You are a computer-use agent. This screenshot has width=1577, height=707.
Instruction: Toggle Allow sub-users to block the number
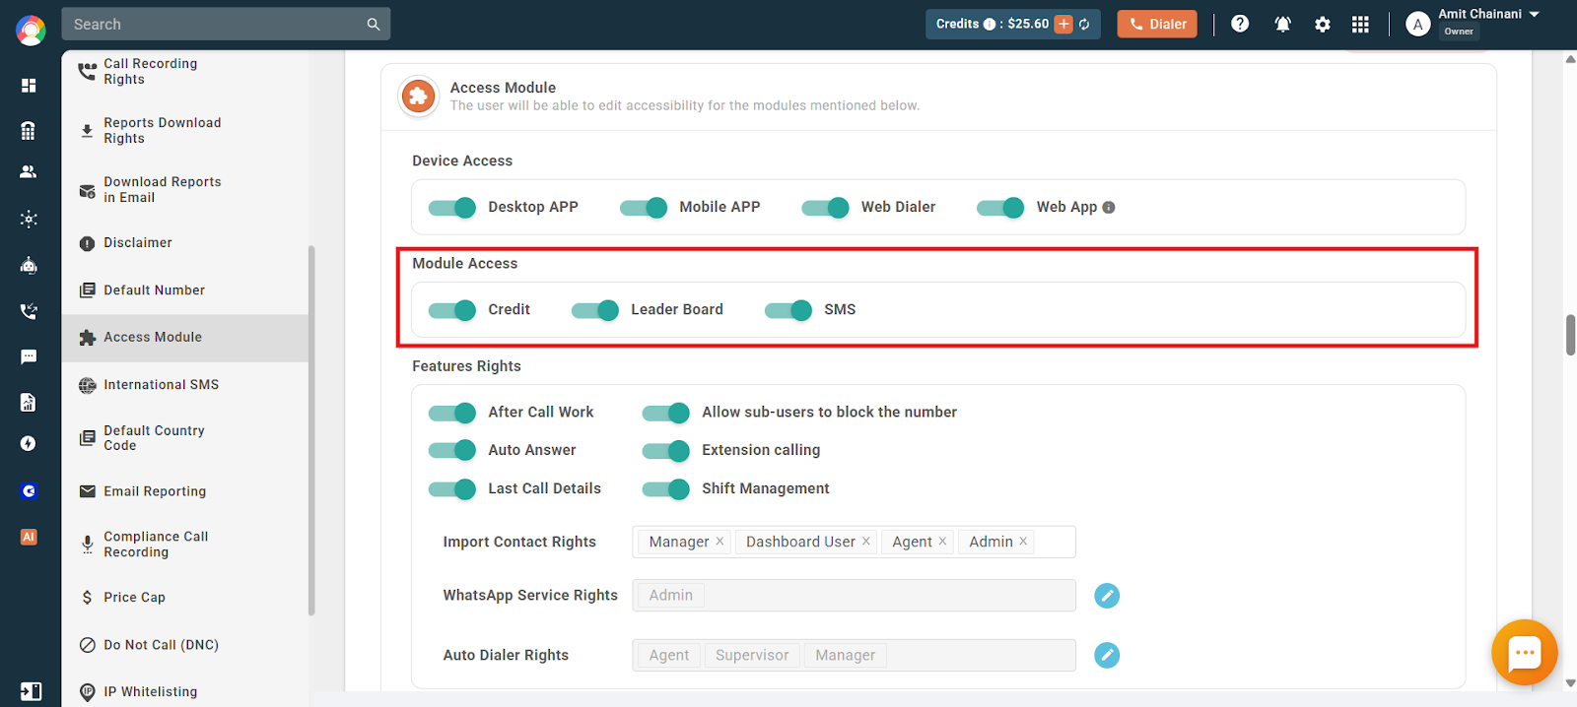click(666, 413)
